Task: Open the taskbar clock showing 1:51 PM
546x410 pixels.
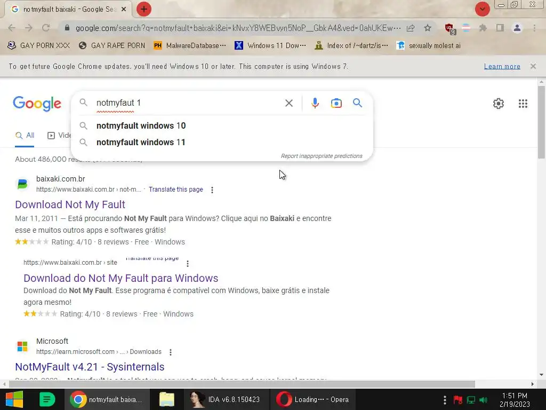Action: 515,400
